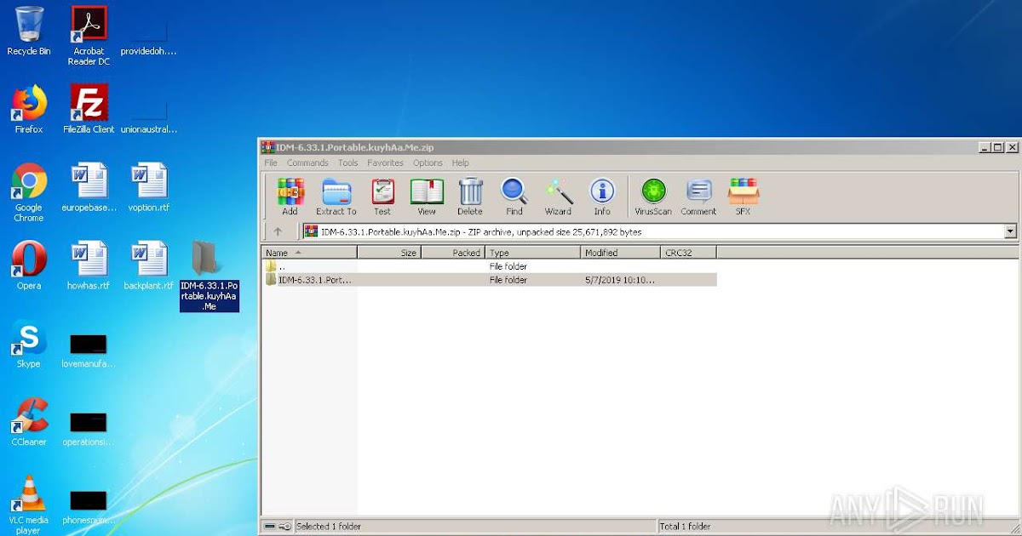Click FileZilla Client desktop icon
This screenshot has height=536, width=1022.
coord(89,108)
